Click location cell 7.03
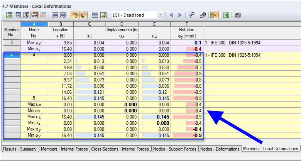This screenshot has width=301, height=161. tap(61, 74)
